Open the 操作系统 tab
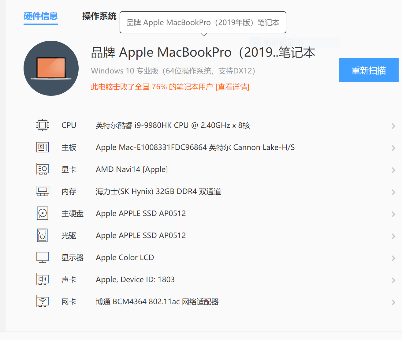 (99, 16)
